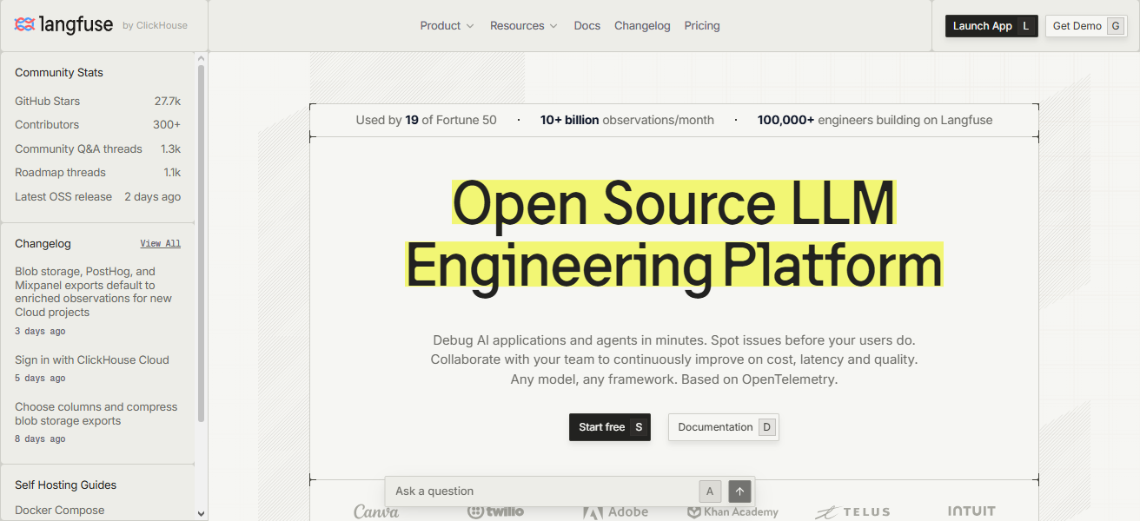
Task: Click the Start free button
Action: coord(610,427)
